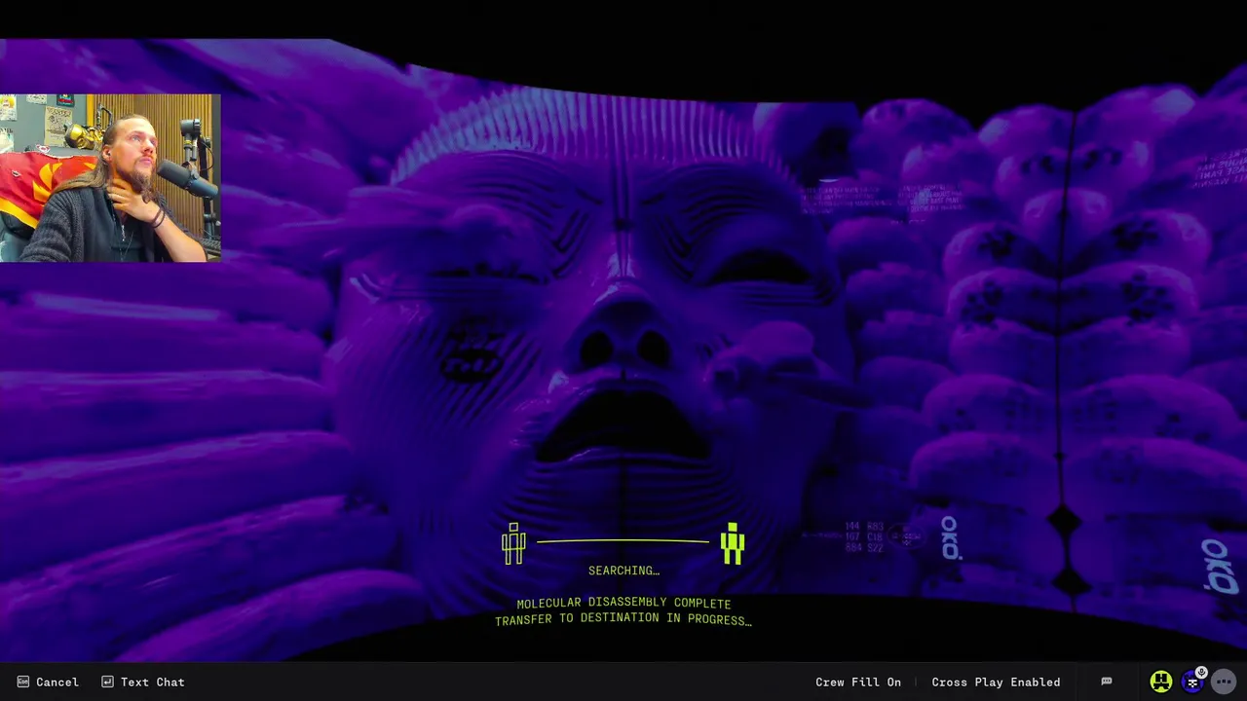Cancel the matchmaking search
The width and height of the screenshot is (1247, 701).
47,683
